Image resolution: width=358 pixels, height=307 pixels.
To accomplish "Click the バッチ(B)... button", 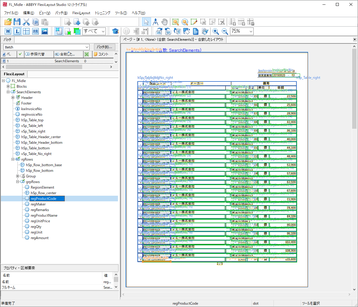I will point(104,47).
